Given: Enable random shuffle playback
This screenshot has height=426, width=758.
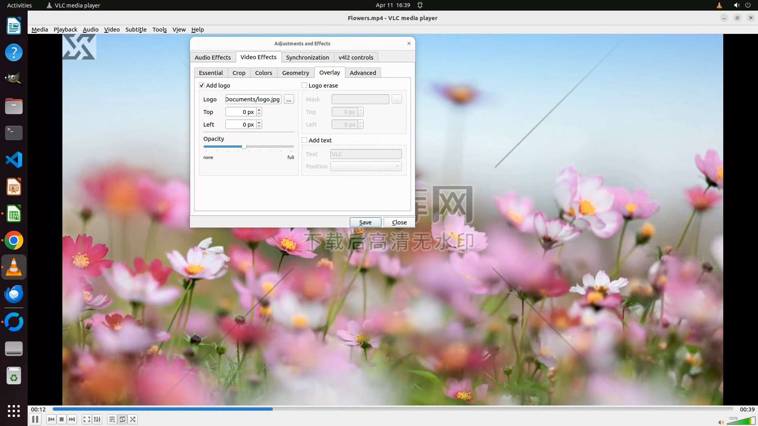Looking at the screenshot, I should pos(133,419).
